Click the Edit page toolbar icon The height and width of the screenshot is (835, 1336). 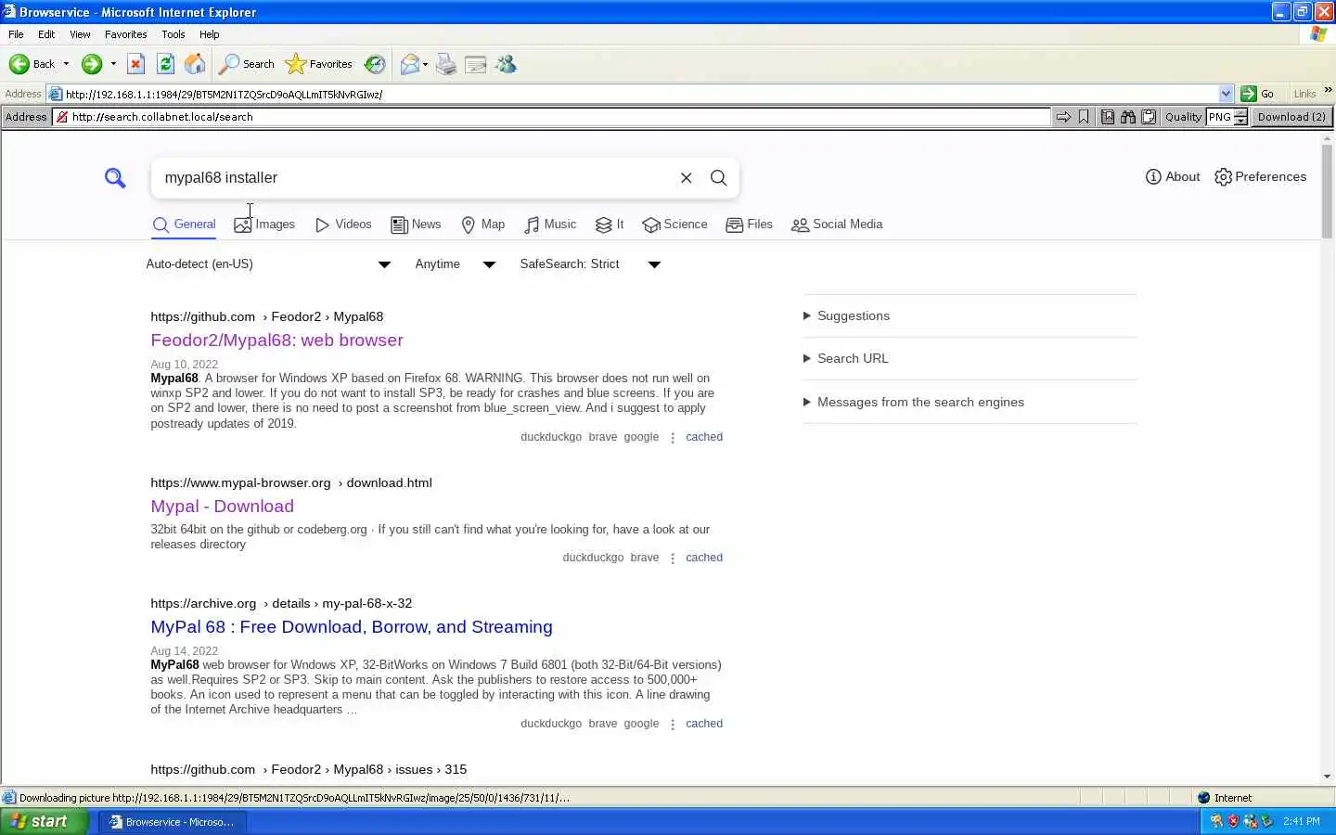[x=476, y=64]
